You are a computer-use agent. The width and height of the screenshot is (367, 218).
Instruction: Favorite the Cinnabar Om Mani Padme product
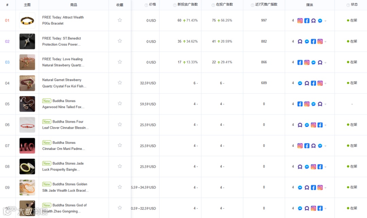click(120, 145)
